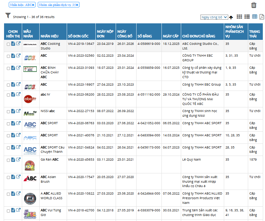Export results as PDF
This screenshot has height=221, width=265.
(262, 17)
